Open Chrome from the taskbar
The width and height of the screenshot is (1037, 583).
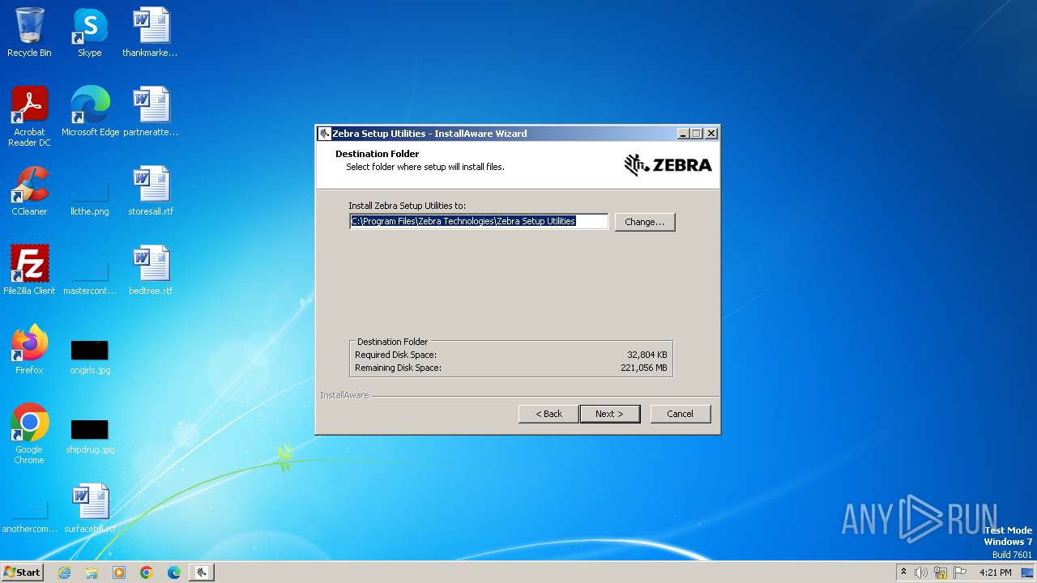point(147,572)
